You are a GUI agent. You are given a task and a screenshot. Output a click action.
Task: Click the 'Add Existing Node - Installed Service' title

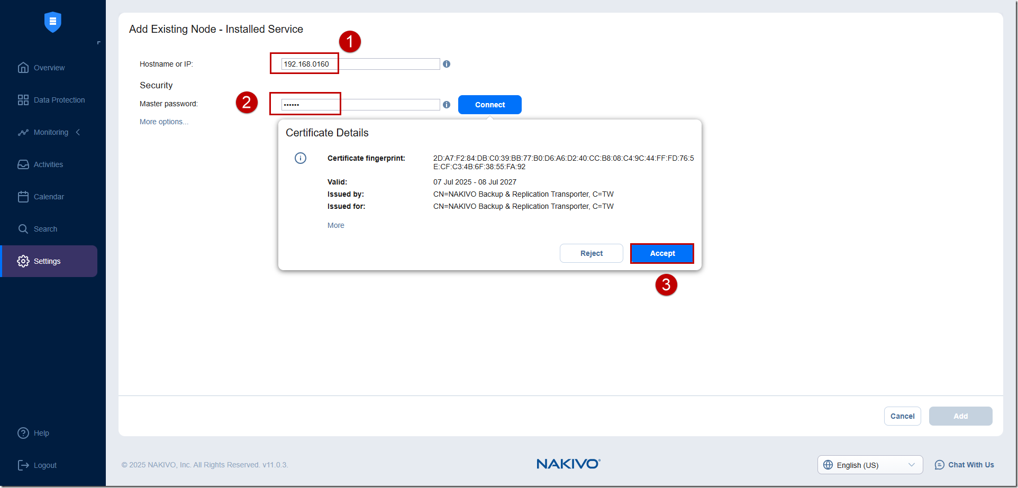coord(216,29)
